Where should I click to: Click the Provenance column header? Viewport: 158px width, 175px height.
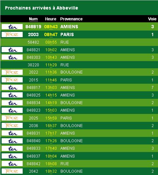click(x=71, y=19)
